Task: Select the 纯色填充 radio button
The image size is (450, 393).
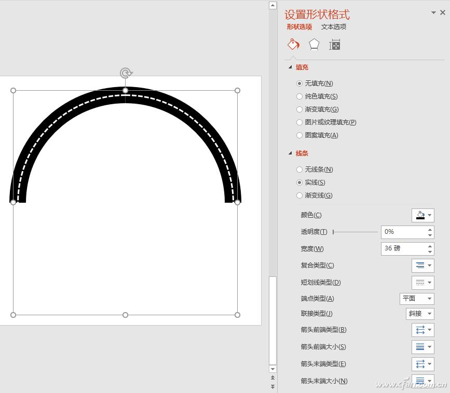Action: [x=299, y=96]
